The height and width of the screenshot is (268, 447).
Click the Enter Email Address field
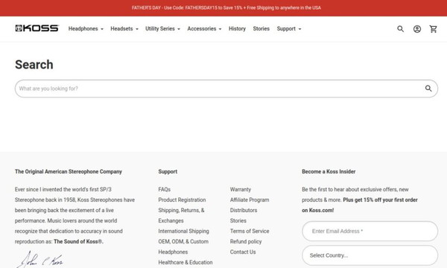370,231
